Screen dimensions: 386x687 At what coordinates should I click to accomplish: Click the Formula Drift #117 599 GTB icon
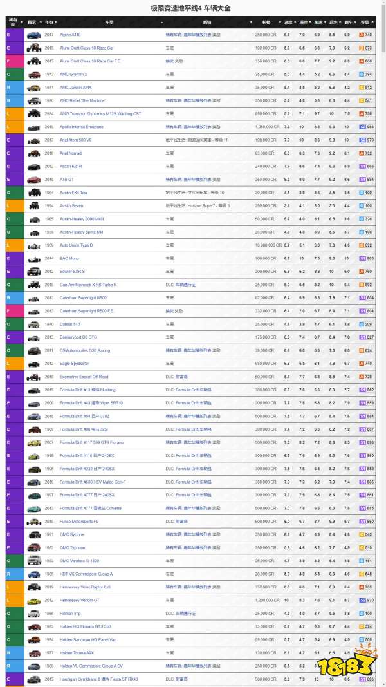click(x=33, y=442)
